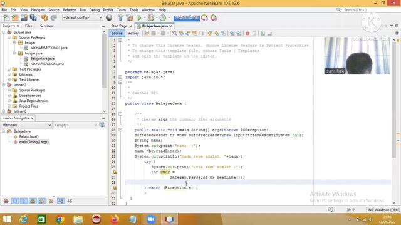Collapse the Belajar java project node
Viewport: 401px width, 225px height.
[4, 32]
